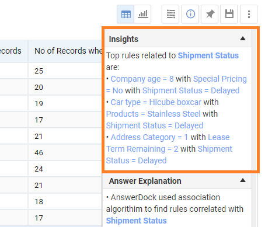Switch to table view icon
265x227 pixels.
(125, 14)
